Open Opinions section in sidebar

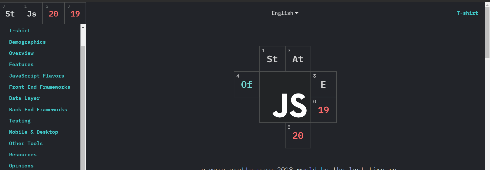click(21, 166)
